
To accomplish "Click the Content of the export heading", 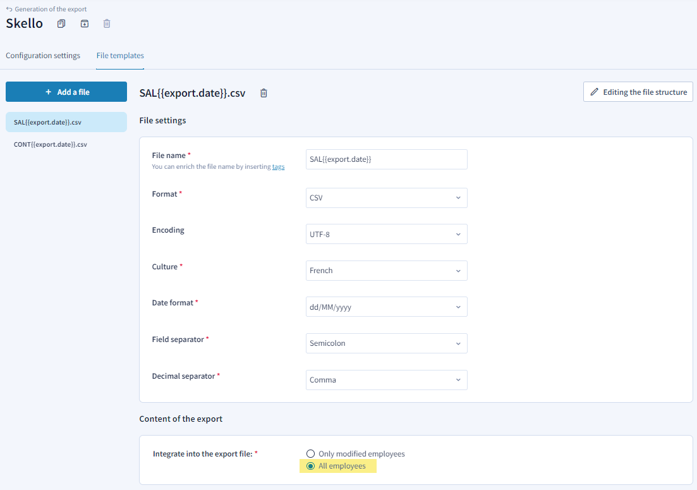I will click(181, 419).
